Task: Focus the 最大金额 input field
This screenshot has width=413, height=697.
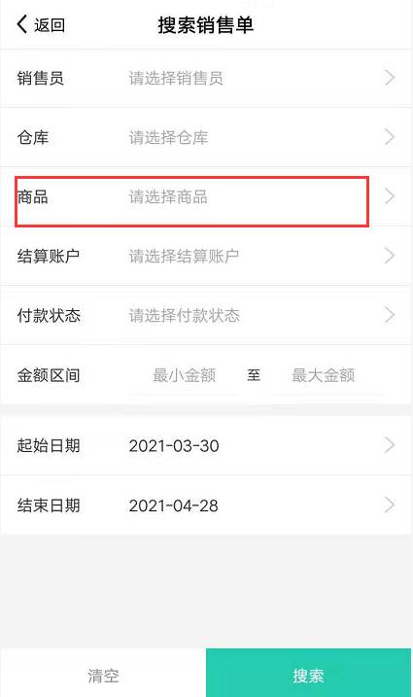Action: 324,375
